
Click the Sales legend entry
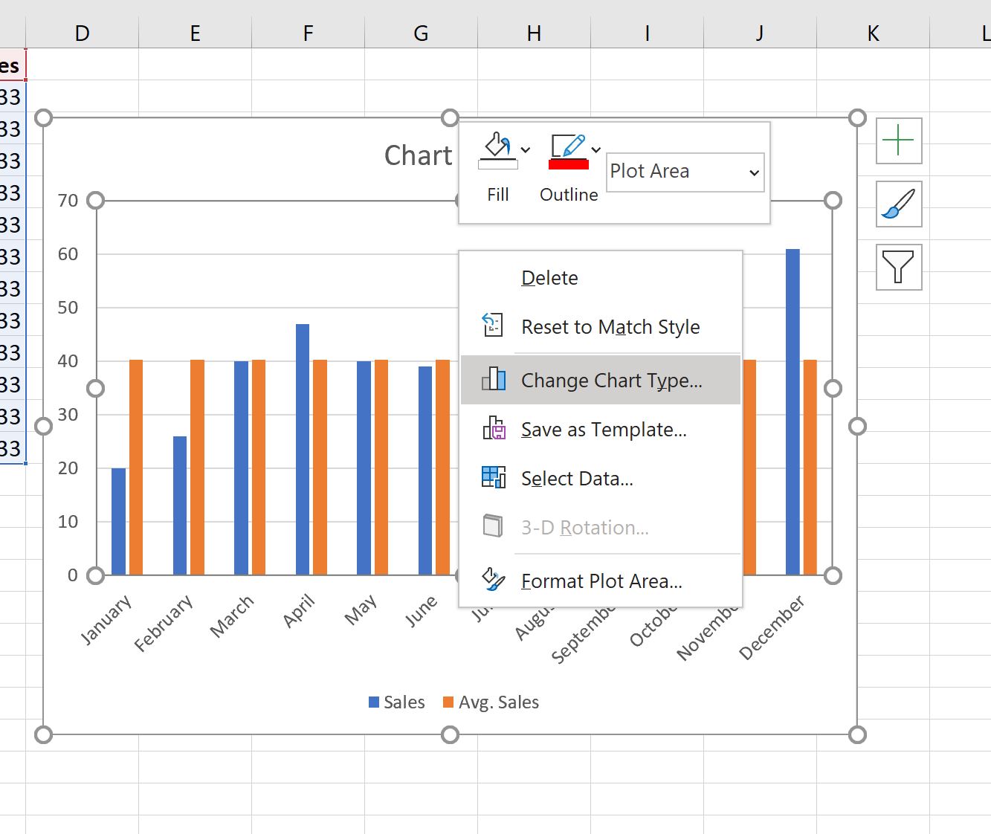point(397,702)
